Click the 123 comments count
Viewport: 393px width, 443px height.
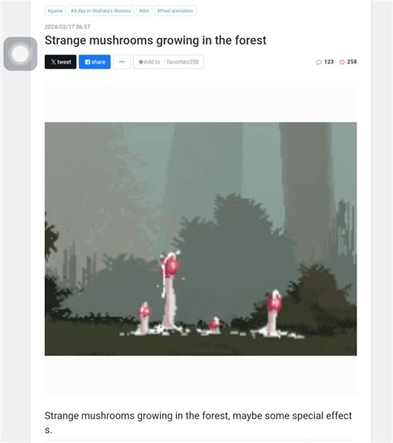pos(329,61)
